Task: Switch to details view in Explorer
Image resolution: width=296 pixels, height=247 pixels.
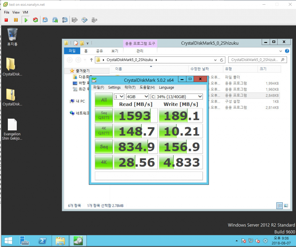Action: 279,205
